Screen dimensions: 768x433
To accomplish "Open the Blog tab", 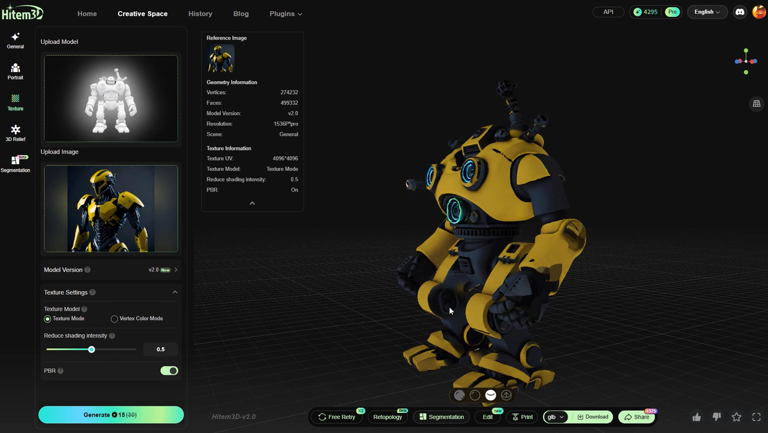I will click(241, 14).
